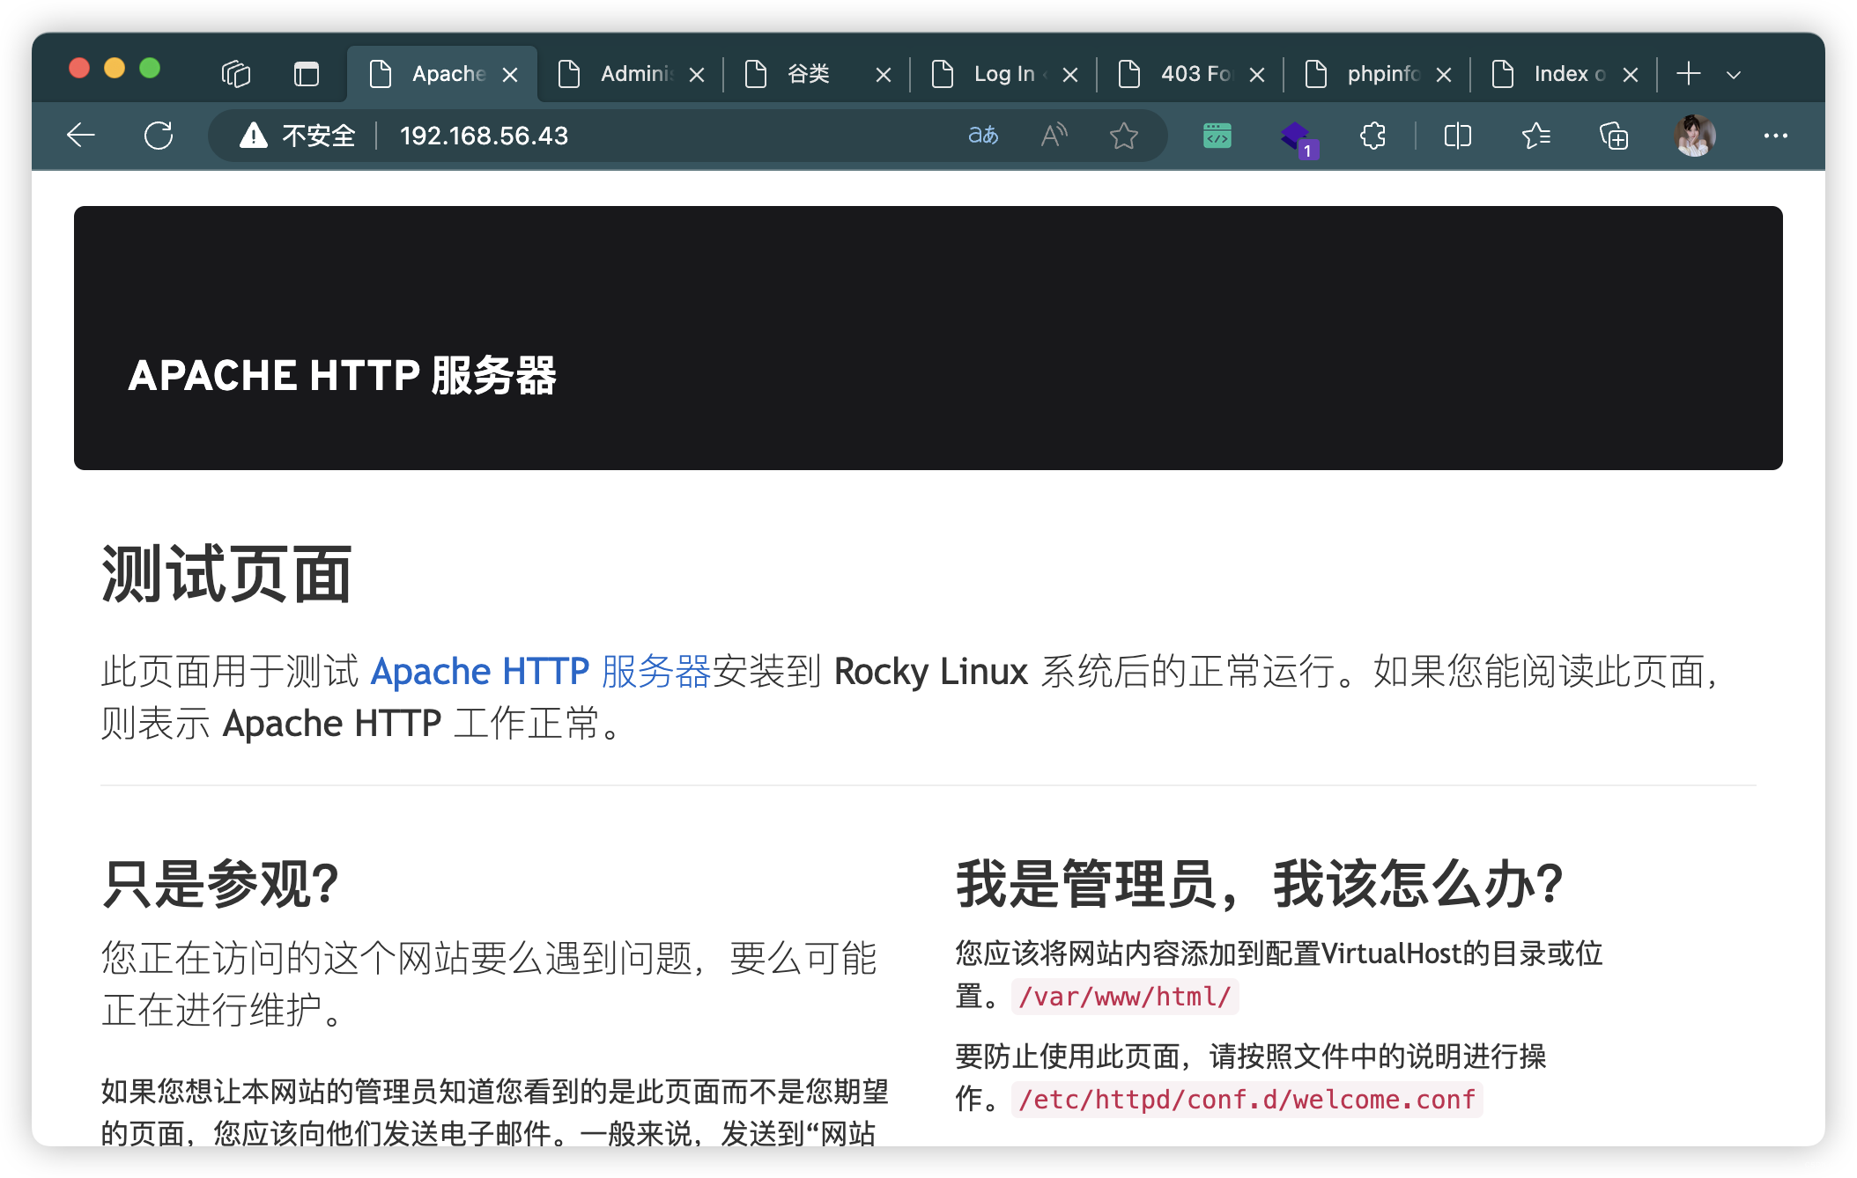
Task: Open a new tab with plus button
Action: coord(1688,74)
